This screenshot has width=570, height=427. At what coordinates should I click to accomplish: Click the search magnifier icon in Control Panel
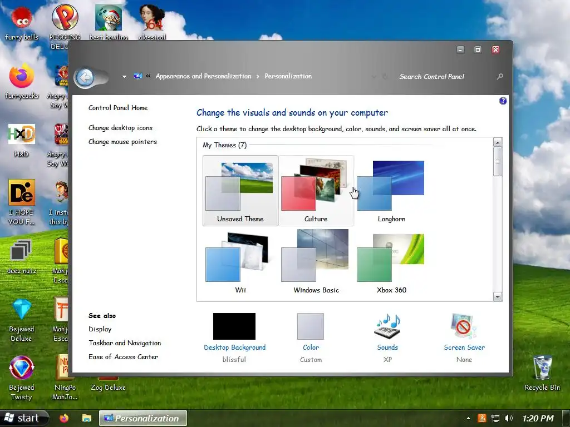point(500,76)
